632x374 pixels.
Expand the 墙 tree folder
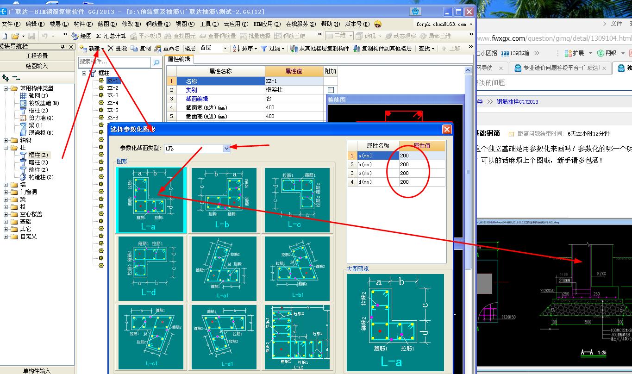tap(6, 185)
